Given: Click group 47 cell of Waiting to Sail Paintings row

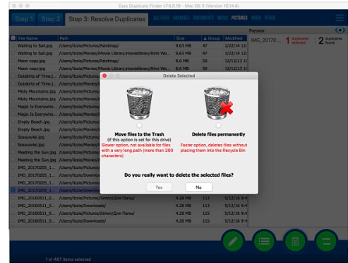Looking at the screenshot, I should point(205,46).
